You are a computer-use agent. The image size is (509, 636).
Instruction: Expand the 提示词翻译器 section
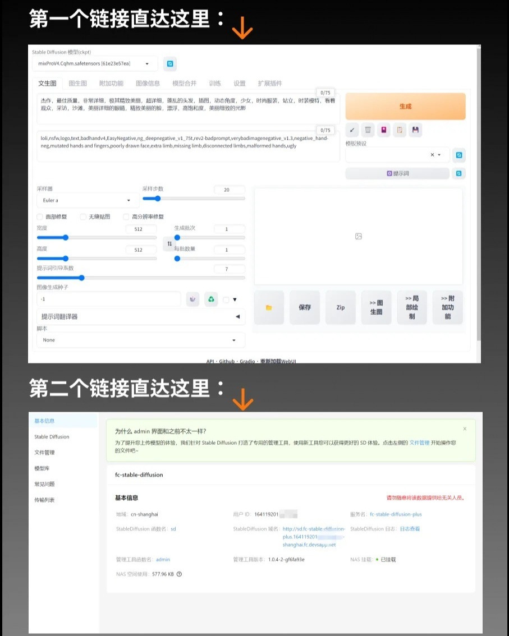(x=140, y=316)
